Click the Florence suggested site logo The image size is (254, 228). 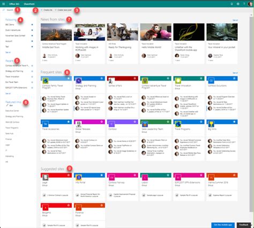click(x=79, y=208)
